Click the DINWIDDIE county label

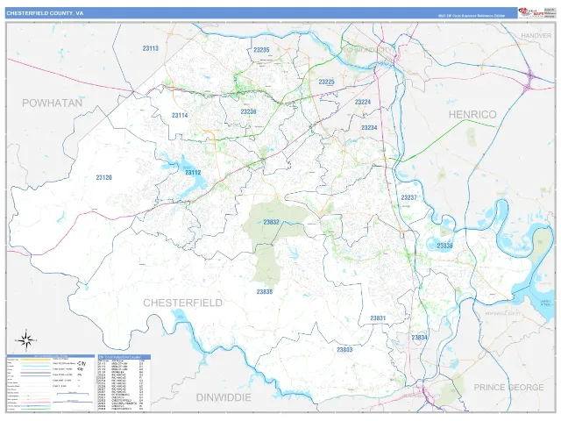tap(224, 397)
